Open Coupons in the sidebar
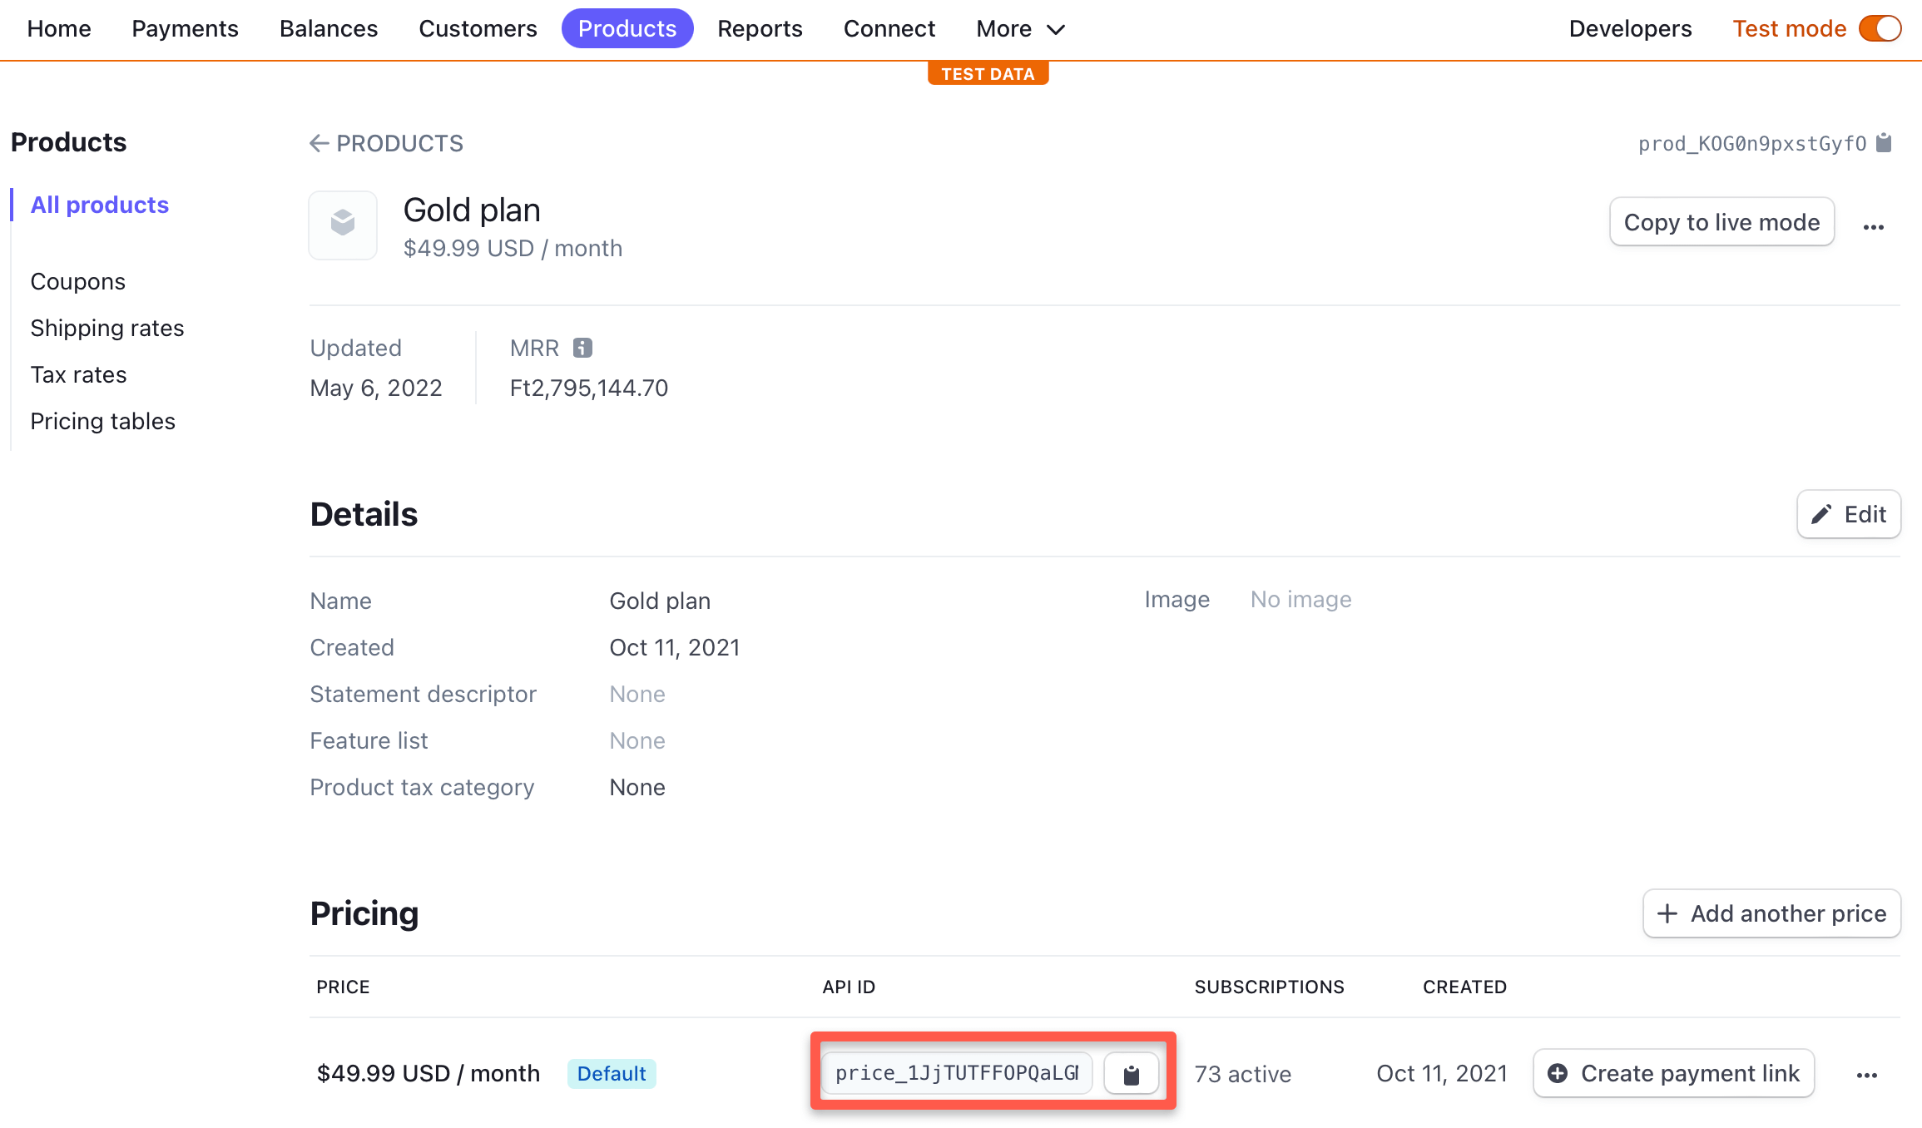This screenshot has width=1922, height=1128. click(77, 281)
